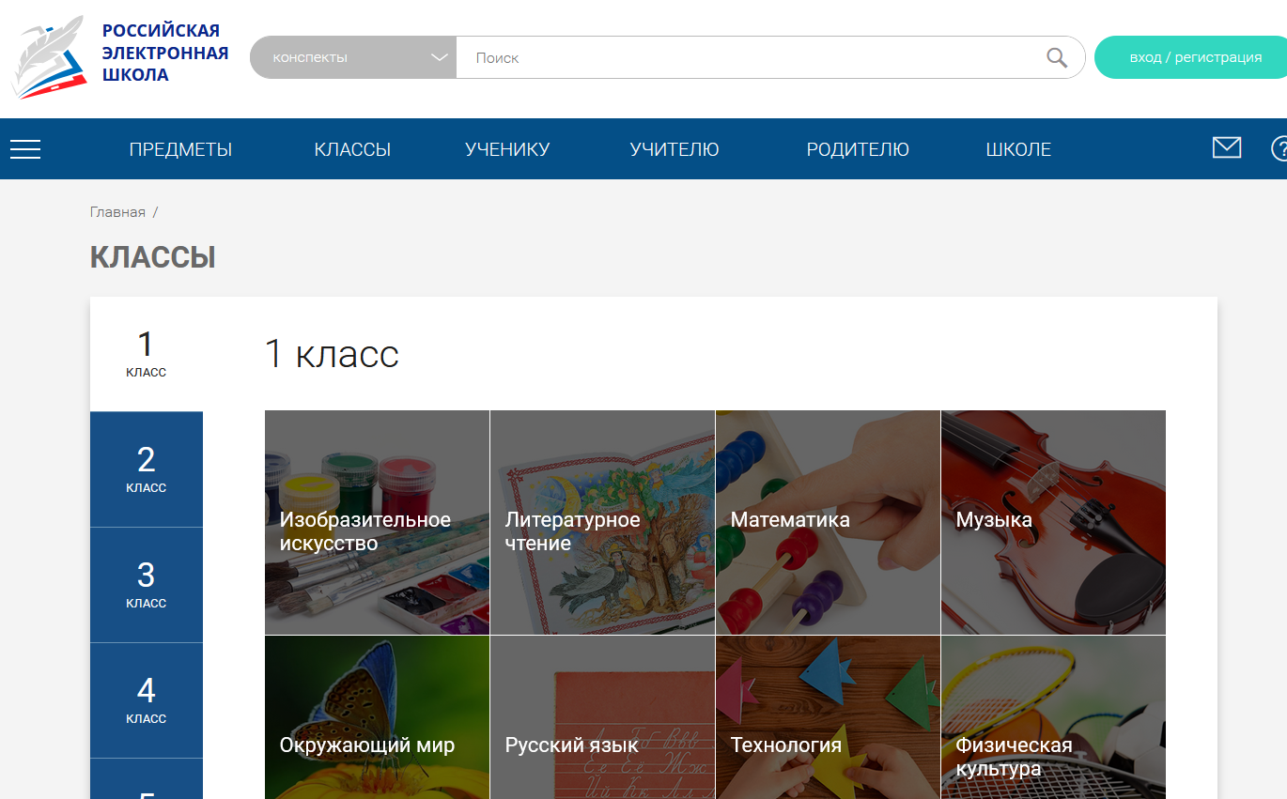Open the Литературное чтение subject tile

click(x=602, y=522)
